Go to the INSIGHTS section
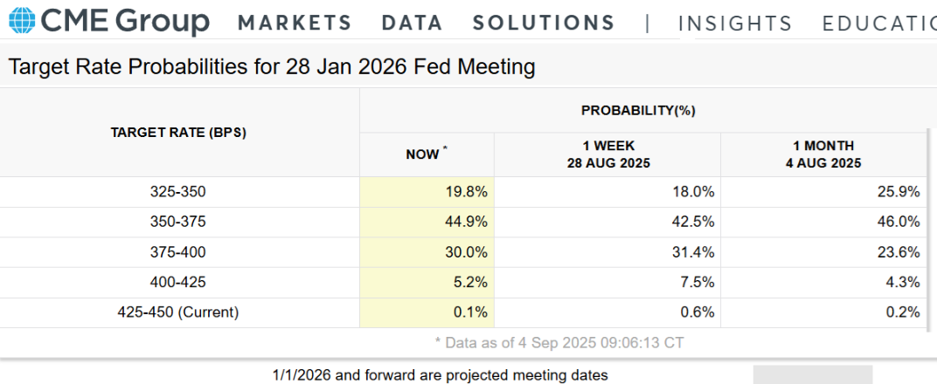Screen dimensions: 937x384 [735, 24]
